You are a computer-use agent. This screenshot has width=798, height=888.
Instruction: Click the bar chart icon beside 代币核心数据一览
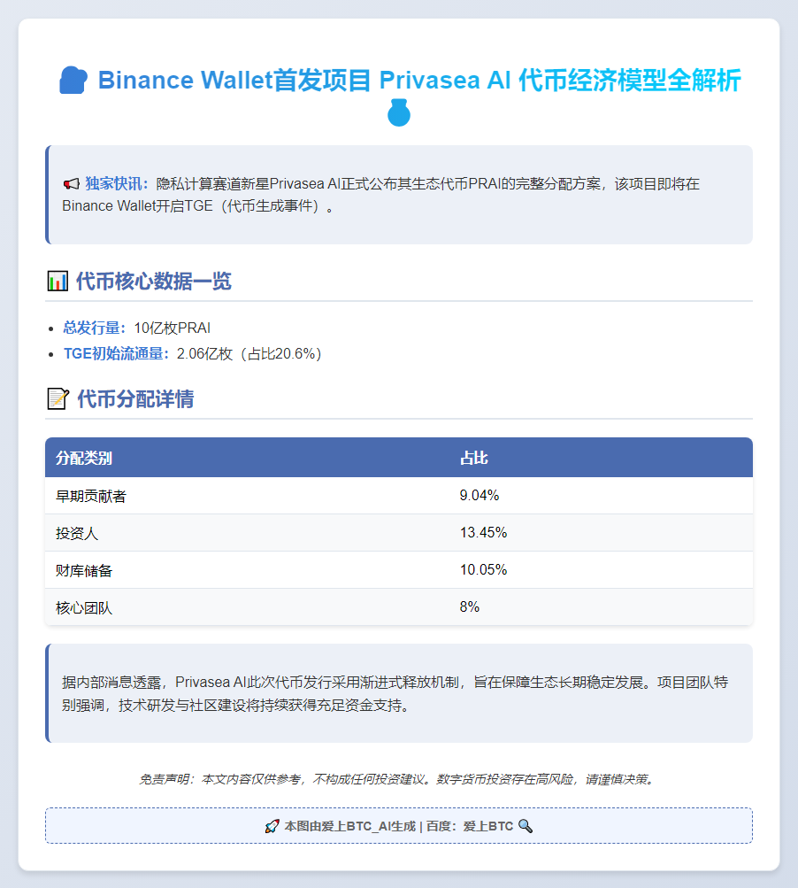coord(57,282)
